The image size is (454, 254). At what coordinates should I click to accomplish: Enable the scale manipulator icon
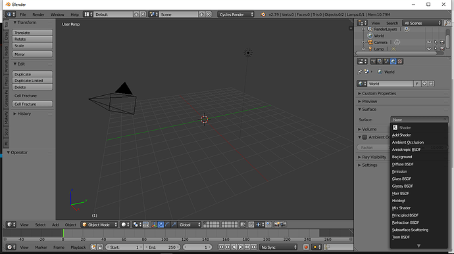click(x=174, y=224)
